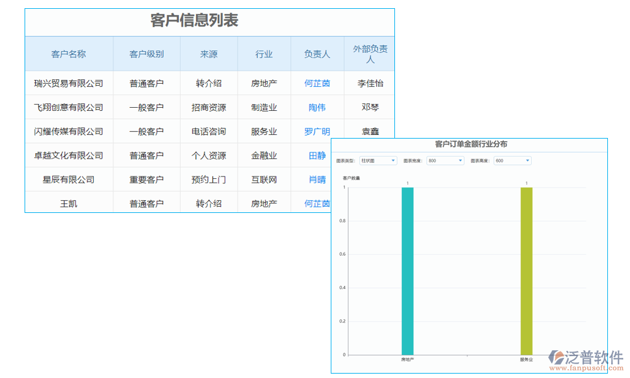
Task: Sort by the 客户名称 column header
Action: click(x=69, y=54)
